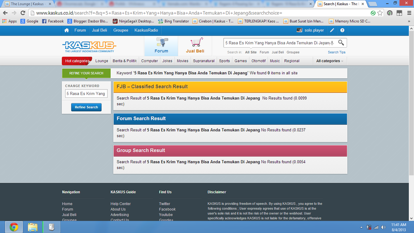Image resolution: width=414 pixels, height=233 pixels.
Task: Click the Refine Search button
Action: (x=86, y=107)
